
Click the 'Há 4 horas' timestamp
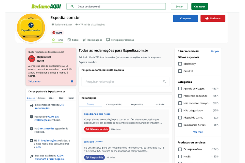pyautogui.click(x=116, y=129)
